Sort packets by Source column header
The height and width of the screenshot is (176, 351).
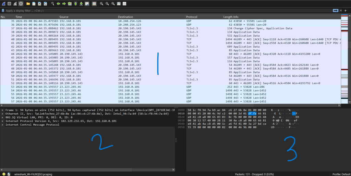click(64, 17)
